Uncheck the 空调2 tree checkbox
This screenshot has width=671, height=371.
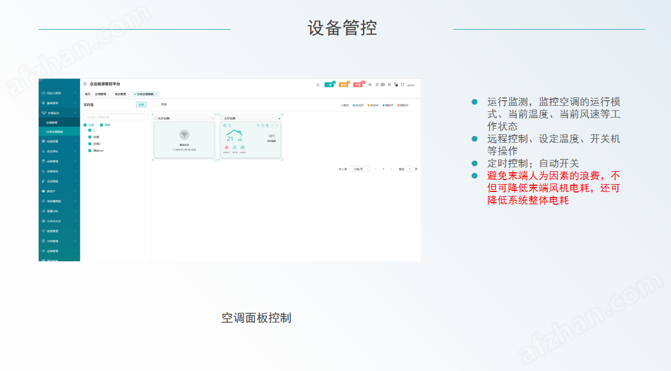click(x=90, y=144)
